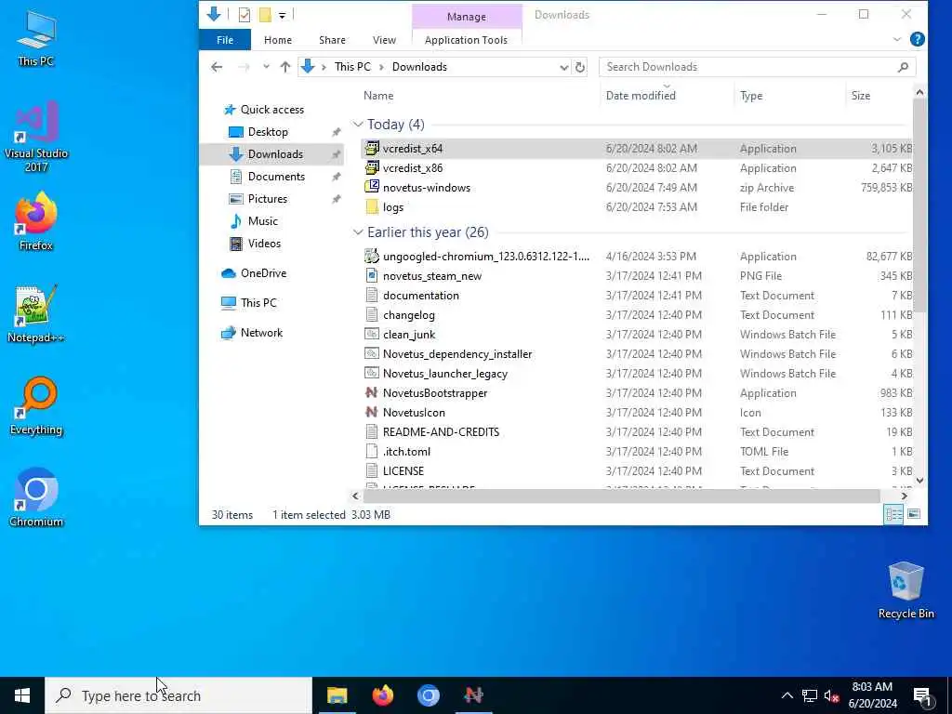Screen dimensions: 952x714
Task: Open This PC desktop icon
Action: [36, 39]
